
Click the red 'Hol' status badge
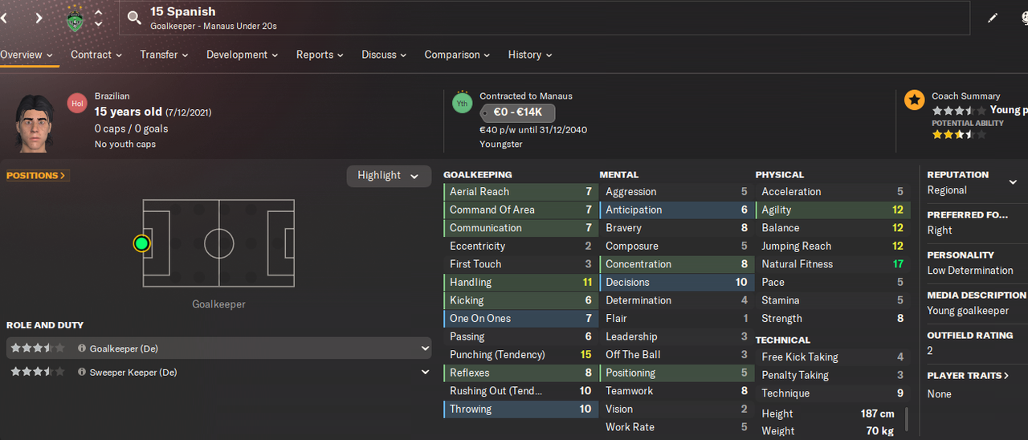tap(77, 104)
